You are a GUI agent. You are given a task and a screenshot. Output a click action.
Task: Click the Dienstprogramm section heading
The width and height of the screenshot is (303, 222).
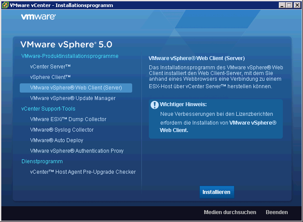(x=42, y=161)
